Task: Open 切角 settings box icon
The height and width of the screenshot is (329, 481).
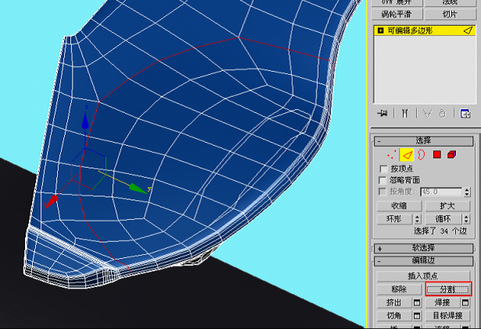Action: 417,316
